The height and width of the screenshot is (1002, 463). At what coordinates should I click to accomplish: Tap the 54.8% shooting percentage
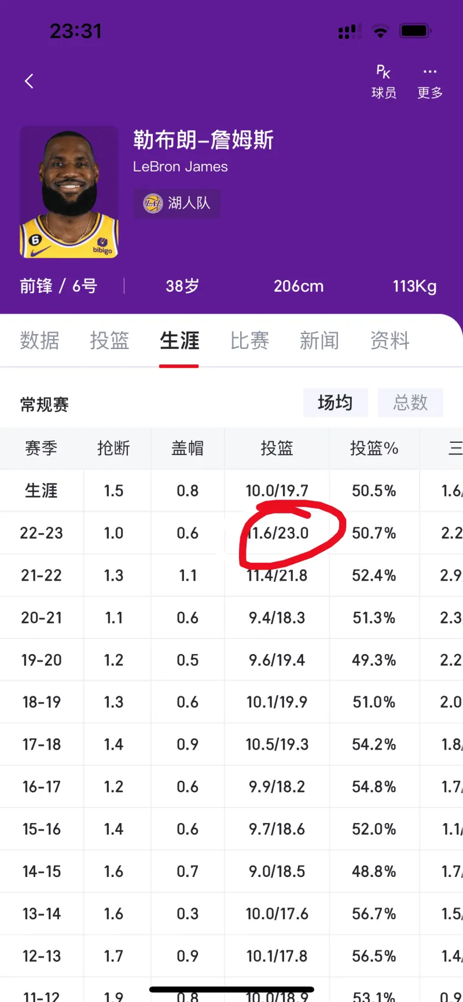click(x=374, y=787)
